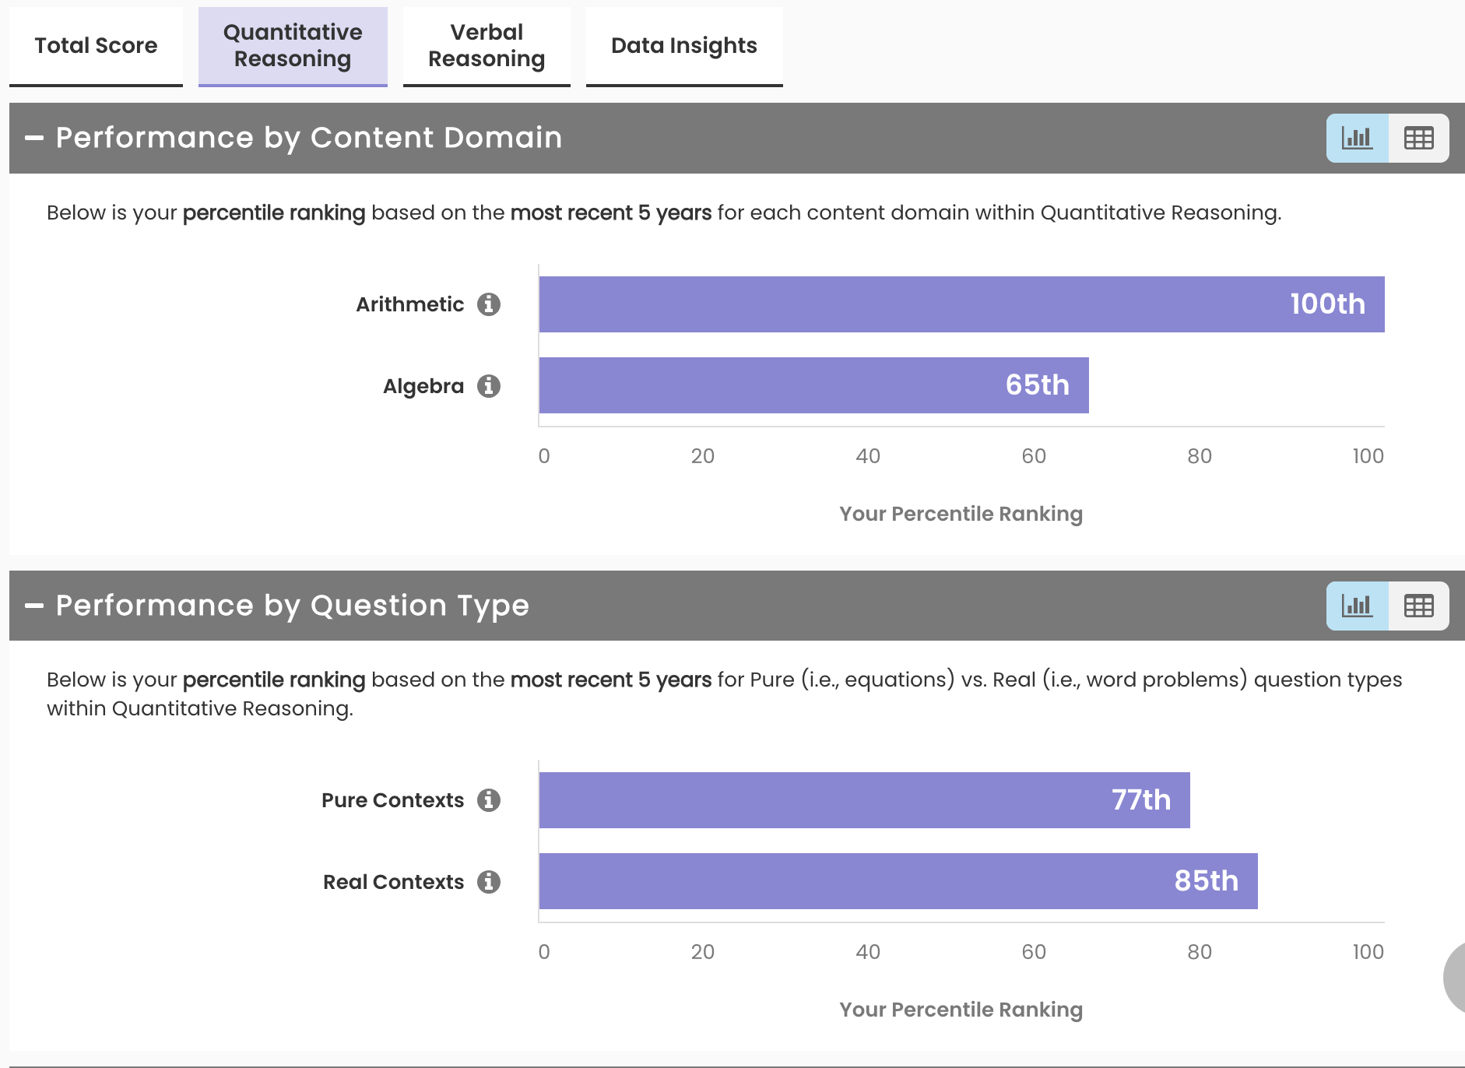The height and width of the screenshot is (1068, 1465).
Task: Select the Quantitative Reasoning tab
Action: [293, 46]
